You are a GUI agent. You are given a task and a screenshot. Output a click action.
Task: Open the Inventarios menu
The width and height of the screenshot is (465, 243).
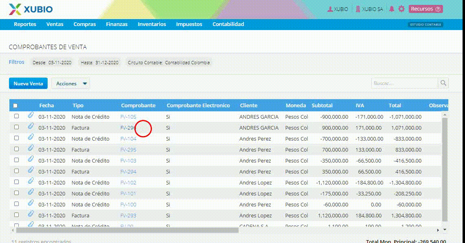pos(152,24)
